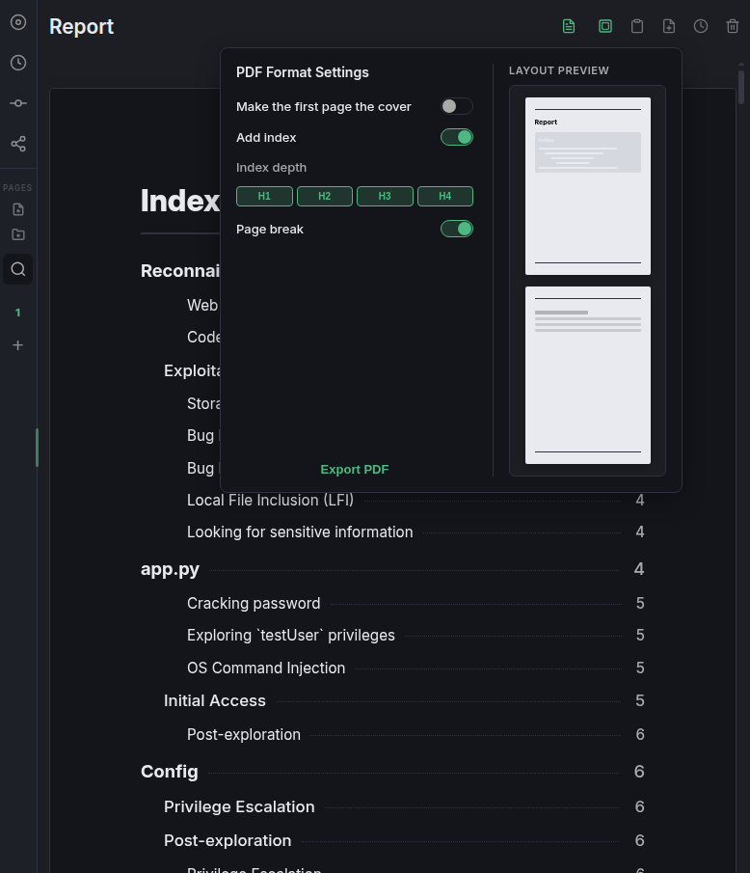Open the clock history icon in left sidebar
This screenshot has width=750, height=873.
tap(18, 63)
